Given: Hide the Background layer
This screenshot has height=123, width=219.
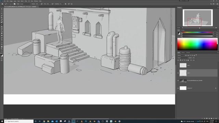Looking at the screenshot, I should pos(178,88).
